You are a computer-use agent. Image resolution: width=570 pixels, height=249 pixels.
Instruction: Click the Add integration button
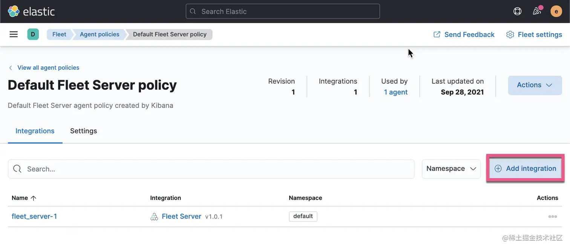click(x=525, y=169)
